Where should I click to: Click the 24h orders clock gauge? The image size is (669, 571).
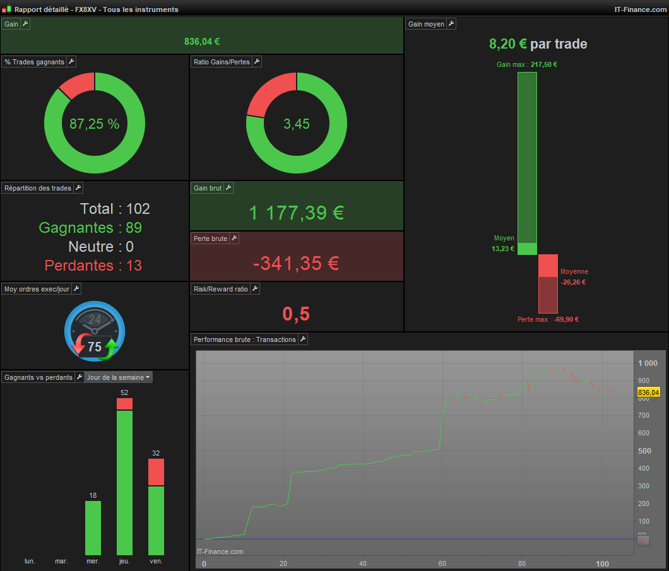pyautogui.click(x=95, y=331)
